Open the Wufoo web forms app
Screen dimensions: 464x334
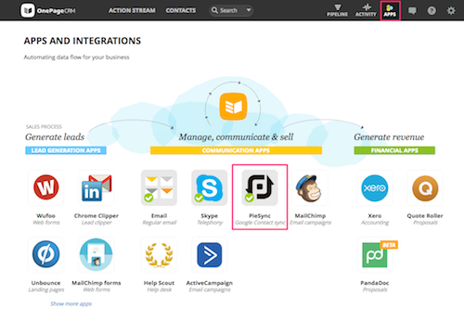[x=46, y=187]
